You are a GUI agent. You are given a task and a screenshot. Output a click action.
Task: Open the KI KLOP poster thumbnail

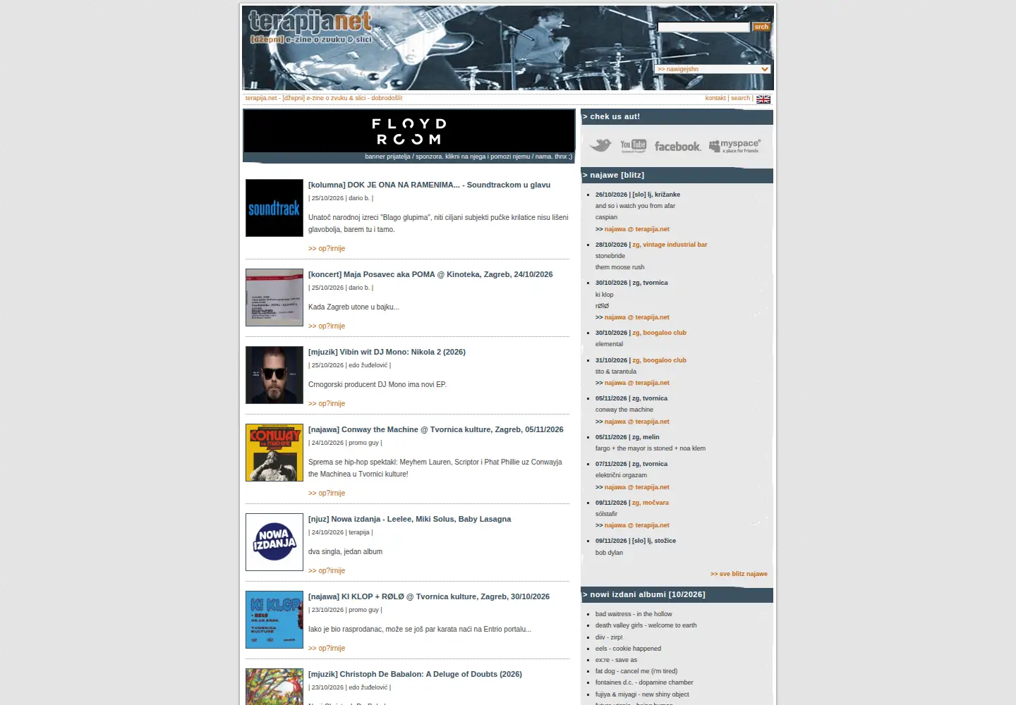click(x=274, y=620)
